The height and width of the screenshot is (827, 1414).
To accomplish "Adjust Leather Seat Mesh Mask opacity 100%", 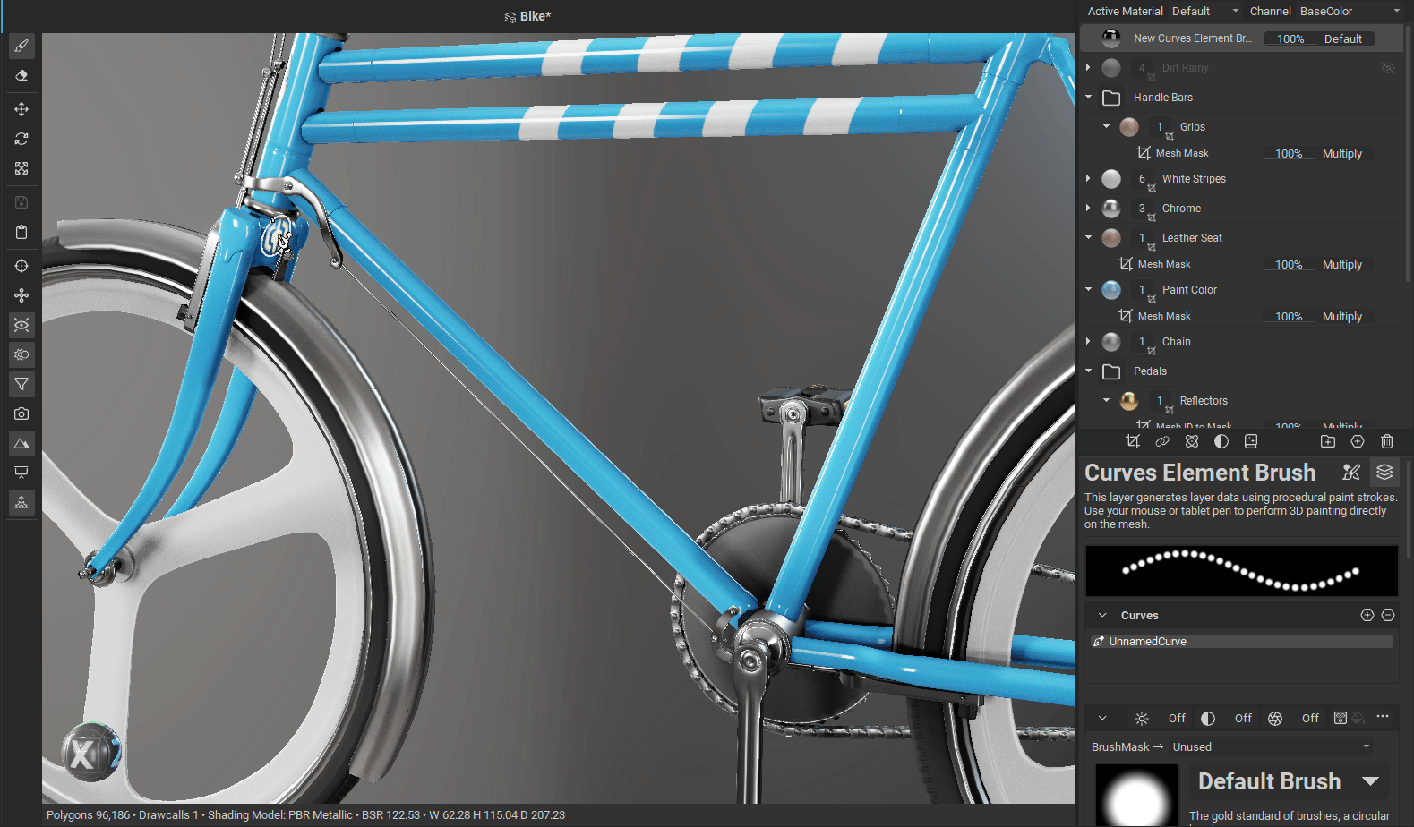I will point(1289,265).
